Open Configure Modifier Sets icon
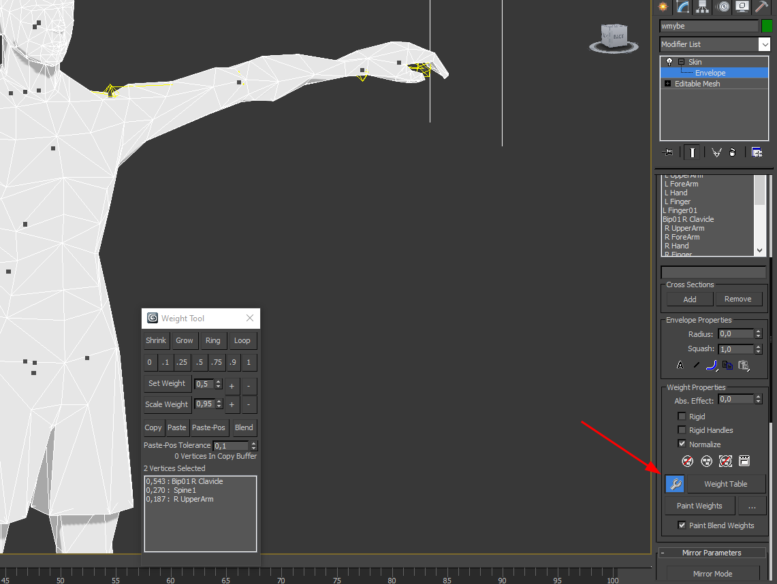Image resolution: width=777 pixels, height=584 pixels. pos(757,152)
